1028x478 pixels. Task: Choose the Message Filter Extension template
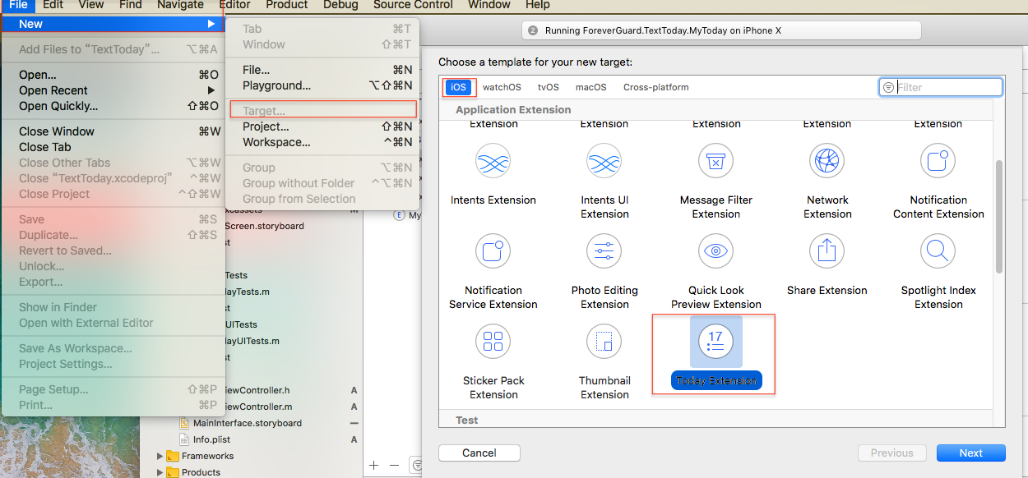(715, 181)
